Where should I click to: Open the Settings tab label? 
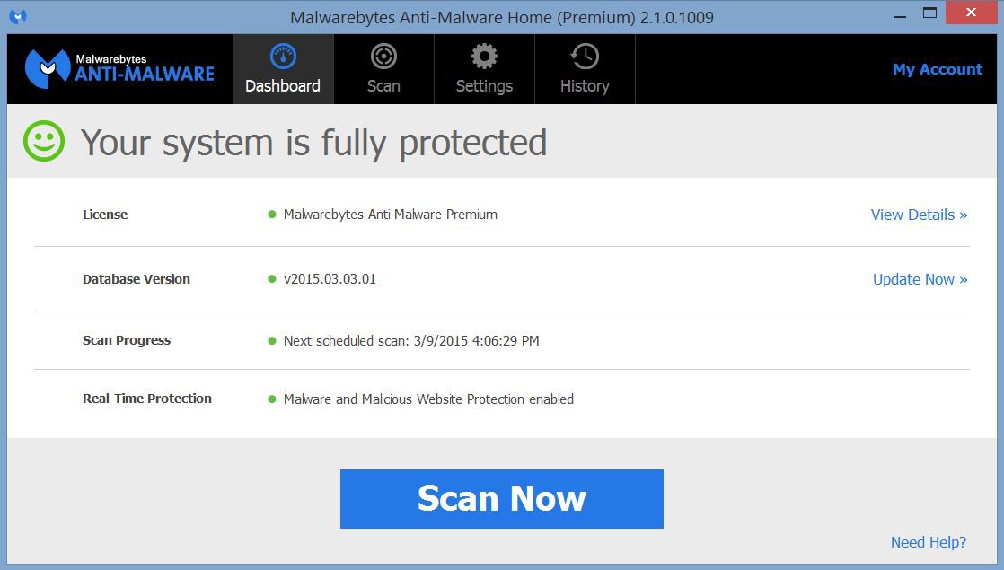(x=484, y=86)
